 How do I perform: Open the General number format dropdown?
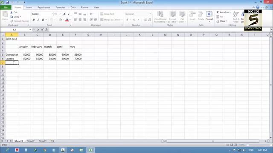150,14
